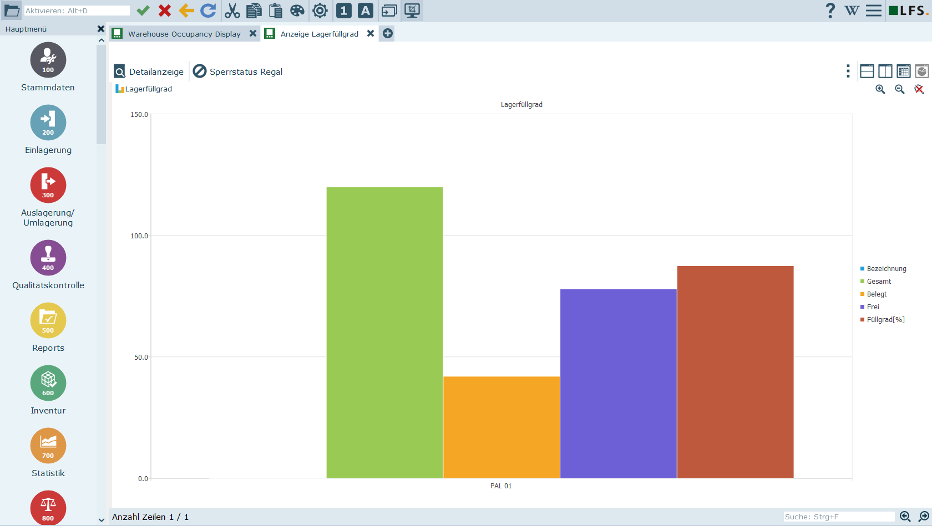932x526 pixels.
Task: Select the Anzeige Lagerfüllgrad tab
Action: point(319,34)
